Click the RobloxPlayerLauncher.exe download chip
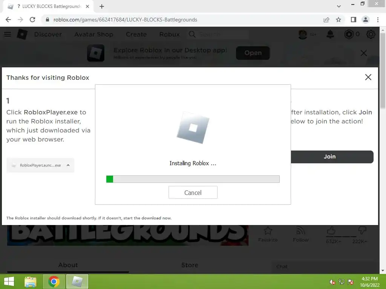 tap(40, 166)
